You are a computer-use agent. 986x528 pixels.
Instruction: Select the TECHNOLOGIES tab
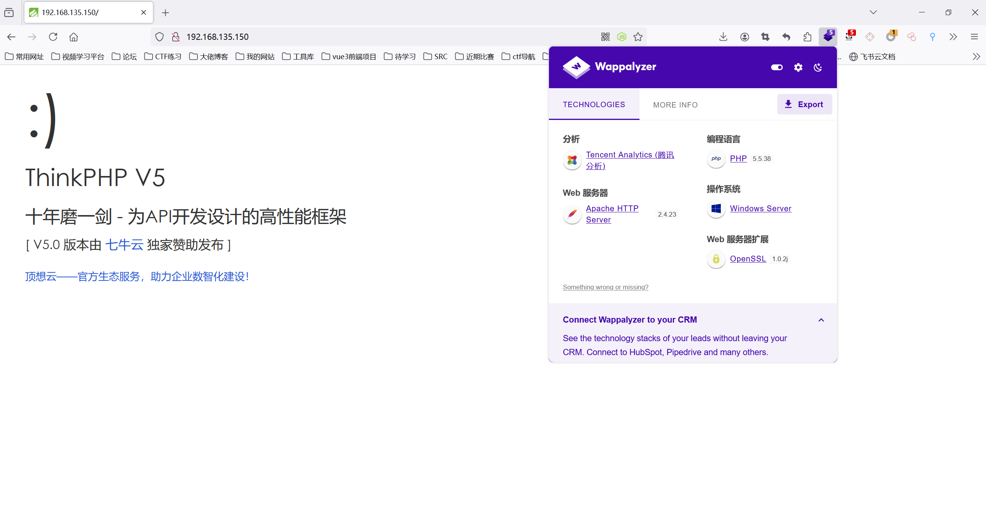coord(594,104)
